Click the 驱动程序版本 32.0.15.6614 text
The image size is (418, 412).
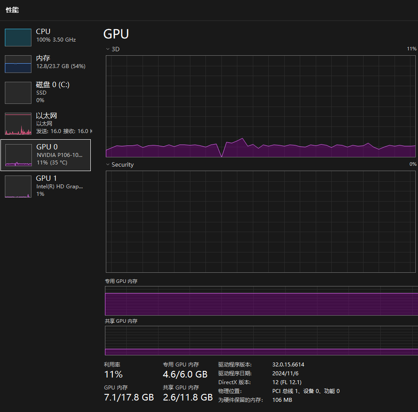(288, 364)
